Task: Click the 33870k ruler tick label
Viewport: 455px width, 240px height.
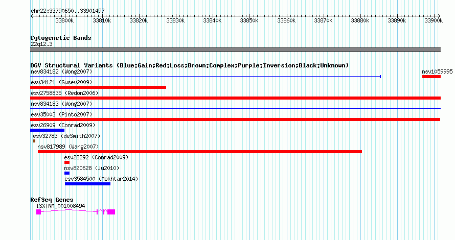Action: pyautogui.click(x=323, y=20)
